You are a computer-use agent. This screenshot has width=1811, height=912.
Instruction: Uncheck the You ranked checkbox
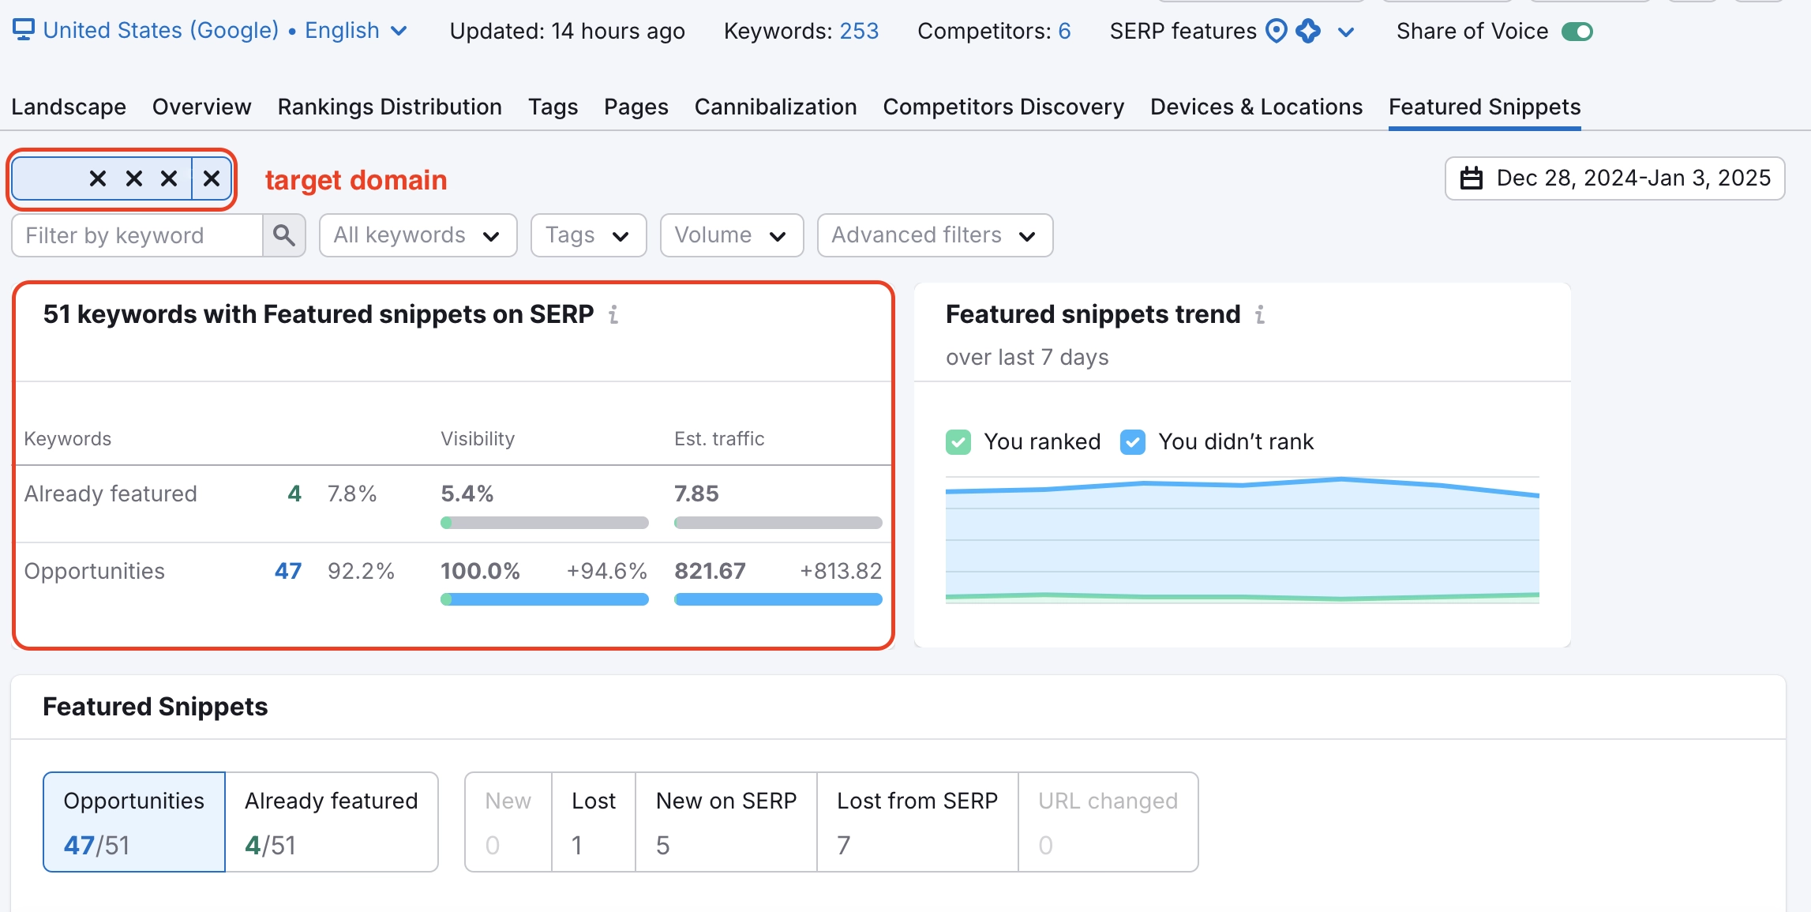[958, 441]
